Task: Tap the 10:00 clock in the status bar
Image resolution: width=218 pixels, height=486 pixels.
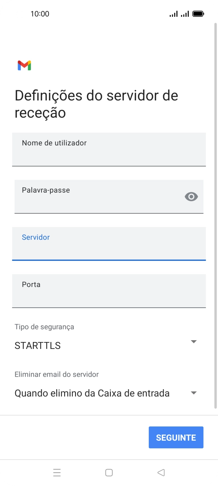Action: click(40, 14)
